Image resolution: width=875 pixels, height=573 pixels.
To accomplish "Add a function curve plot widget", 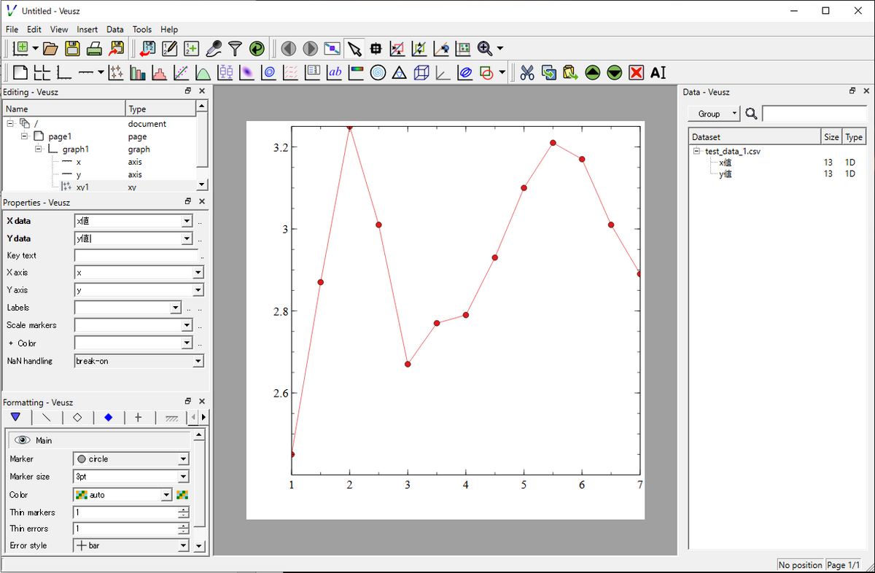I will point(203,72).
